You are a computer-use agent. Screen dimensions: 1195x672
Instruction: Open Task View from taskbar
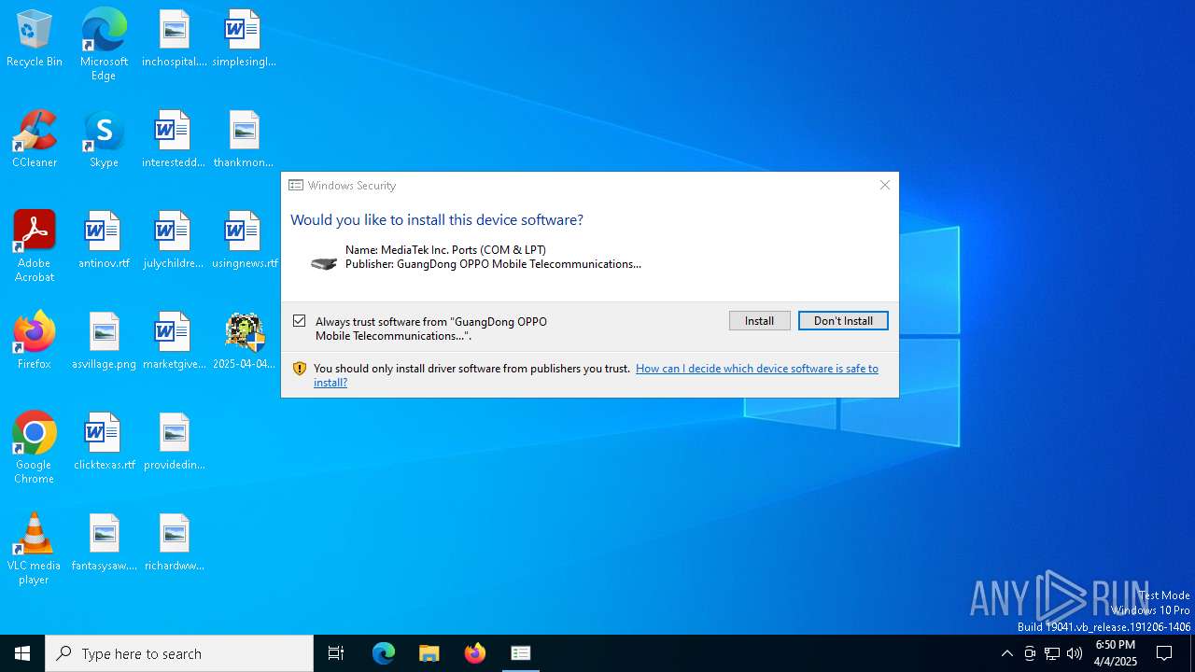(x=336, y=653)
